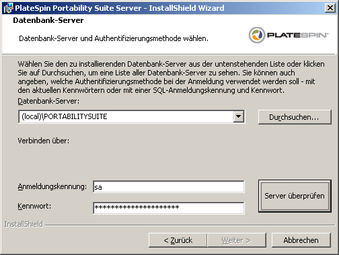Image resolution: width=339 pixels, height=255 pixels.
Task: Click into the Kennwort password field
Action: 169,208
